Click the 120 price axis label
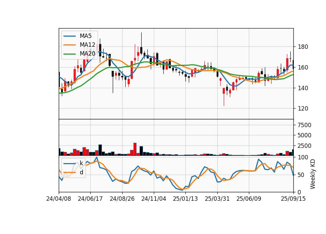 pyautogui.click(x=303, y=109)
